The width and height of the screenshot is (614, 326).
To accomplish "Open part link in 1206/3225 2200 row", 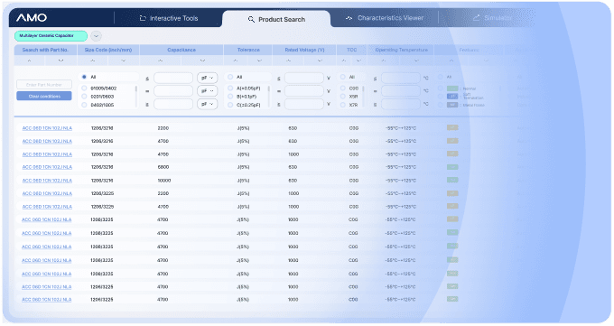I will tap(47, 193).
